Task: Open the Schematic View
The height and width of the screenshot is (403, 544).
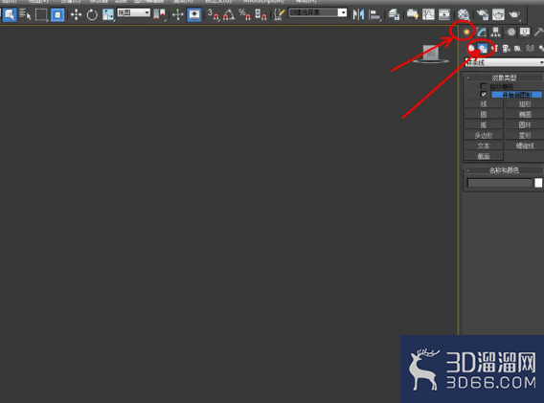Action: click(x=444, y=14)
